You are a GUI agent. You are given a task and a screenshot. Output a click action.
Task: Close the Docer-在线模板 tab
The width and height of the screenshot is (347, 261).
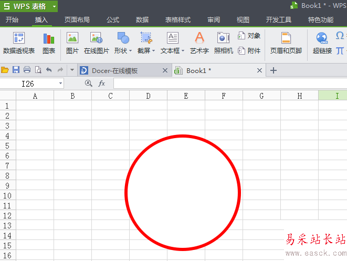(165, 70)
